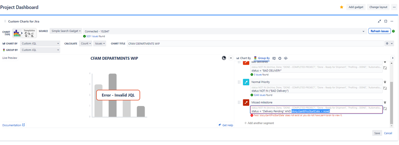
Task: Open the Issues calculate dropdown
Action: tap(99, 43)
